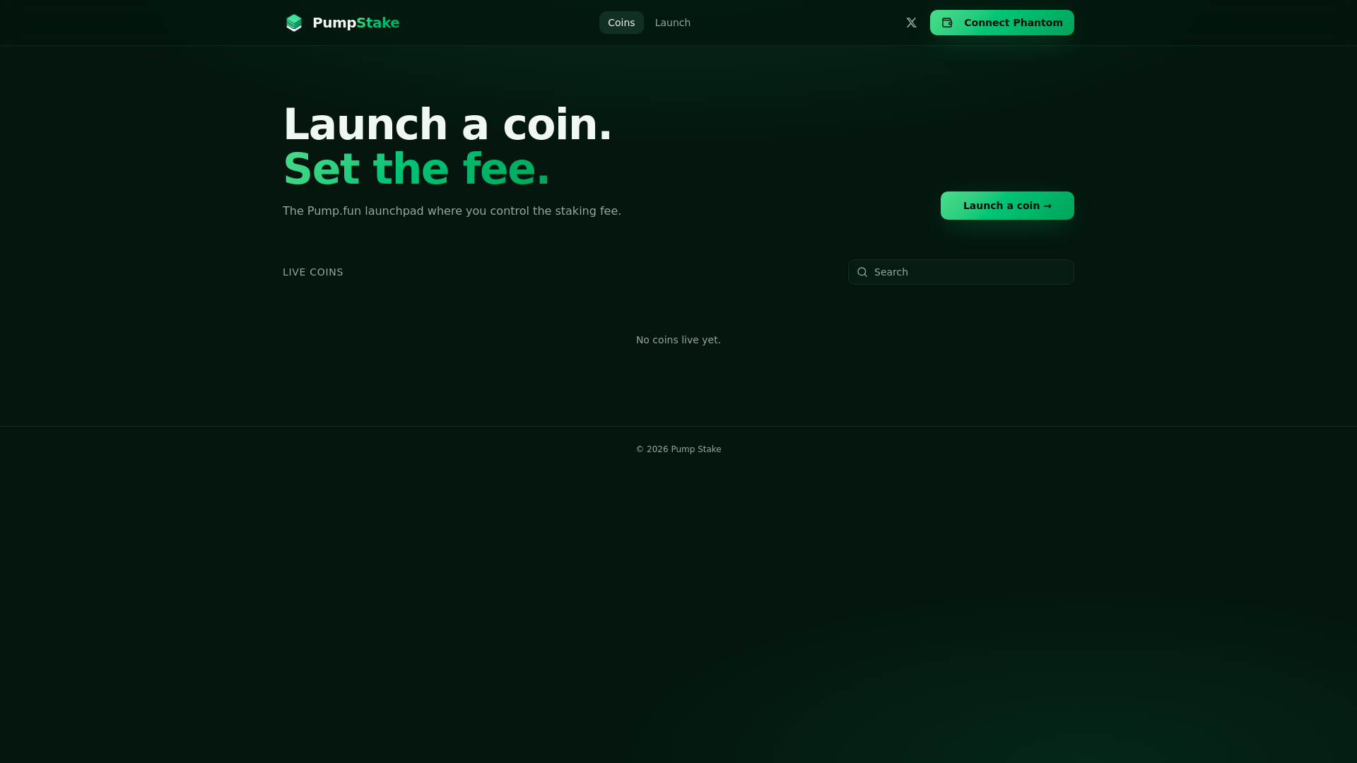
Task: Click the LIVE COINS heading text
Action: (x=313, y=272)
